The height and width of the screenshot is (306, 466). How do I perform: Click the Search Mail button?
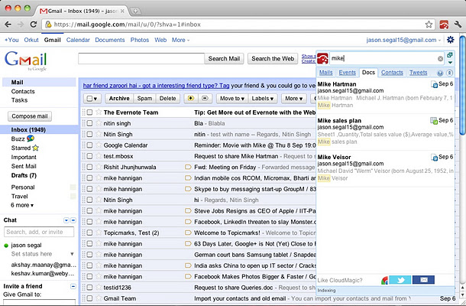[224, 59]
